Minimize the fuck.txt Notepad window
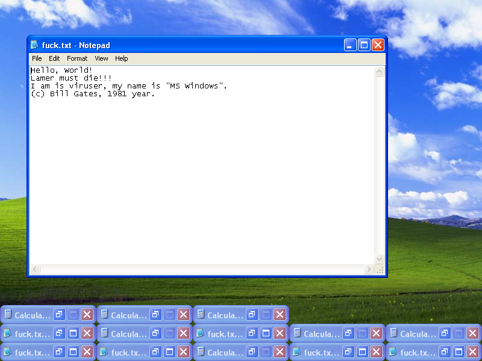This screenshot has height=361, width=482. [350, 45]
